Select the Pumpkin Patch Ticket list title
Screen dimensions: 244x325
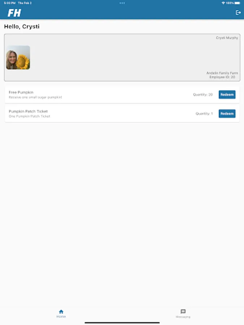[x=28, y=111]
